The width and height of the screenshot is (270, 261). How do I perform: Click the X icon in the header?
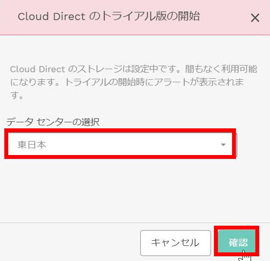tap(255, 18)
